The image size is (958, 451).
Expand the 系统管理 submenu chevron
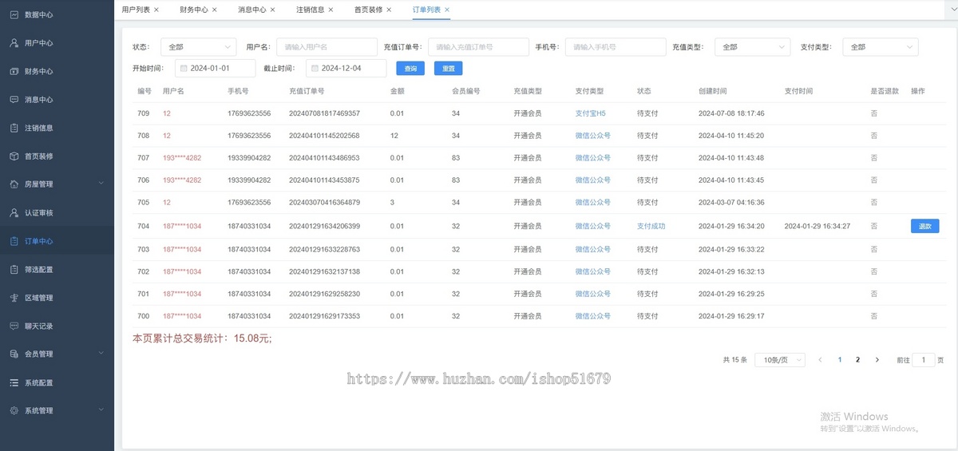[101, 410]
